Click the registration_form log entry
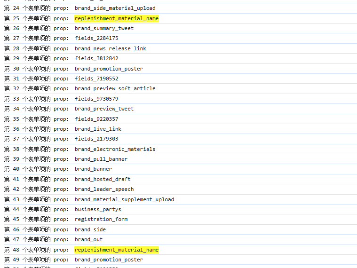357x268 pixels. coord(101,219)
